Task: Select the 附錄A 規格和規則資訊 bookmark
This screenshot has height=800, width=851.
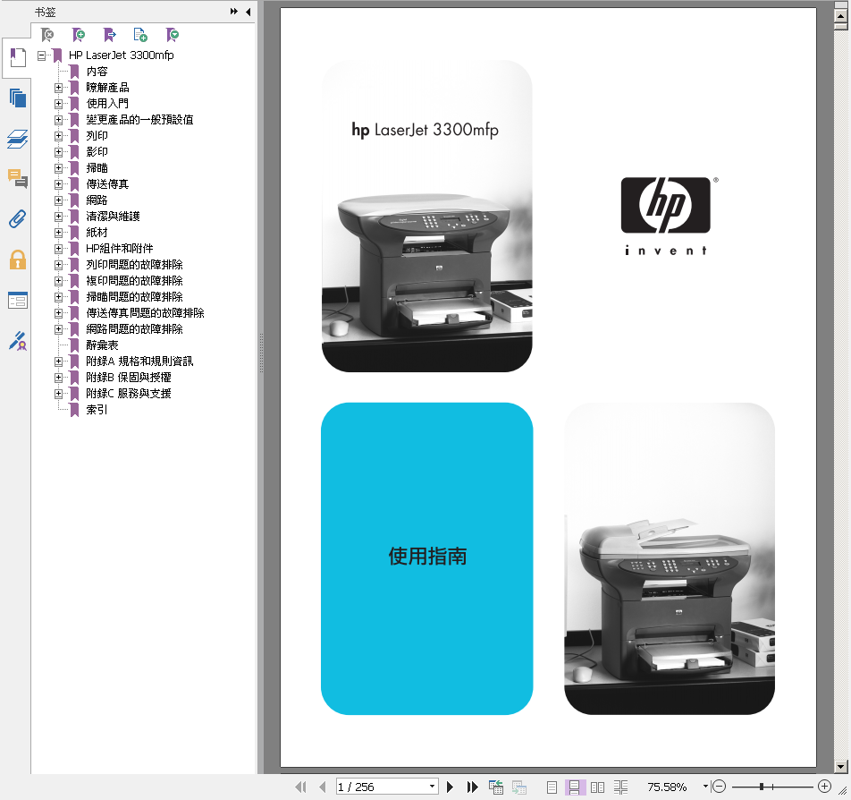Action: click(139, 362)
